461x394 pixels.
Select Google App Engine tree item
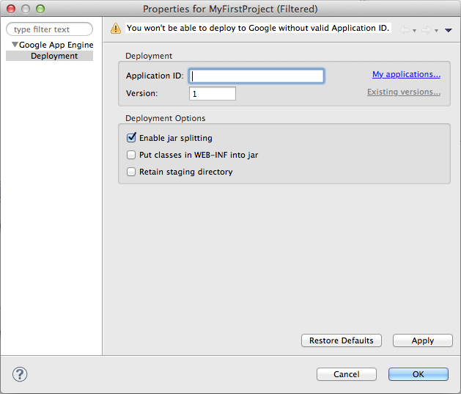click(x=56, y=45)
